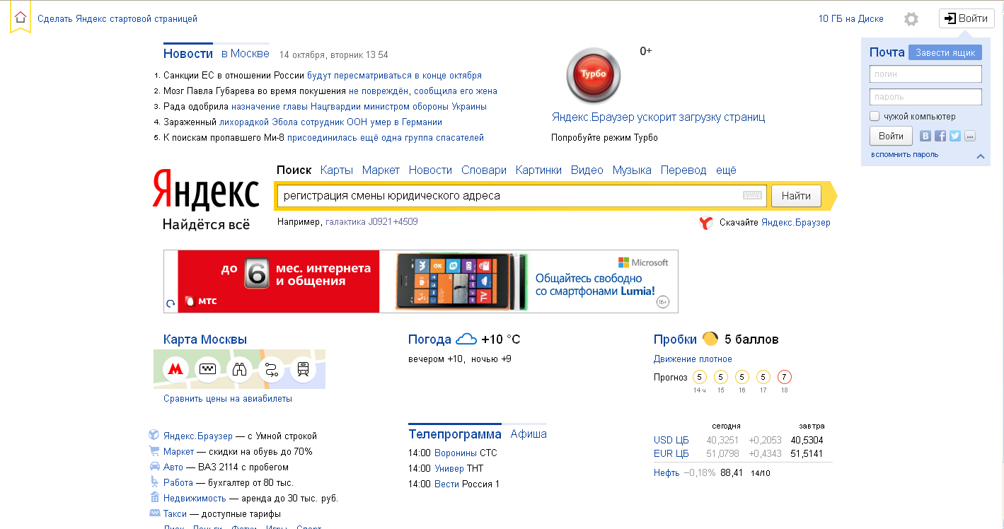Click the логин input field
1004x529 pixels.
(925, 74)
